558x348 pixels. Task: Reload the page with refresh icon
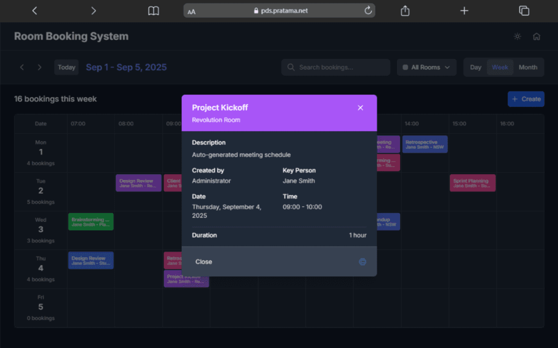click(x=368, y=10)
